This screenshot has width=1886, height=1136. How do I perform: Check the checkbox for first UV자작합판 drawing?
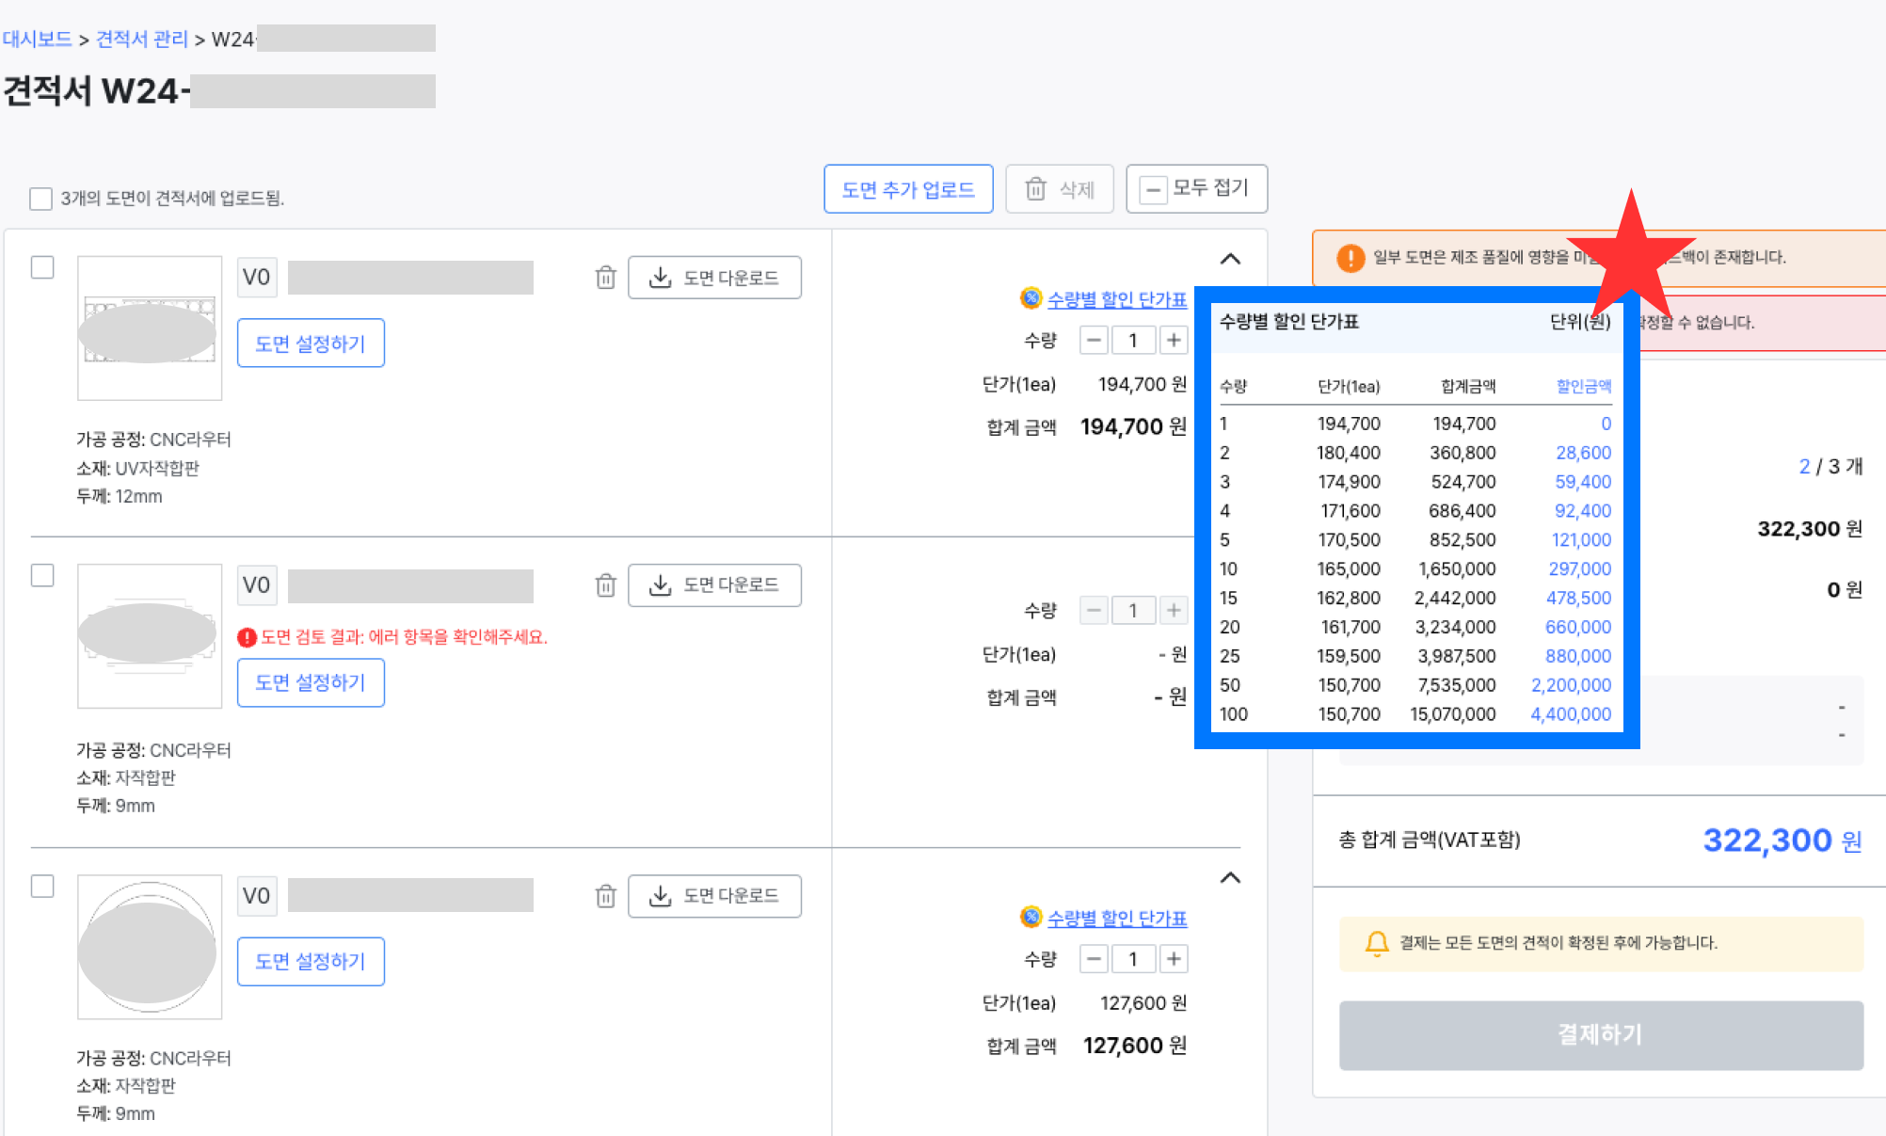(42, 267)
